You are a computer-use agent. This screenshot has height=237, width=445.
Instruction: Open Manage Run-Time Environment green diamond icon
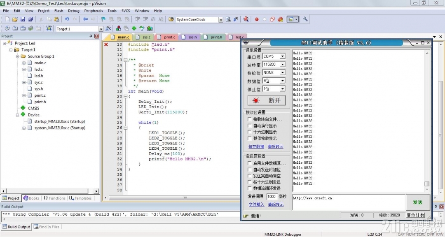coord(134,28)
